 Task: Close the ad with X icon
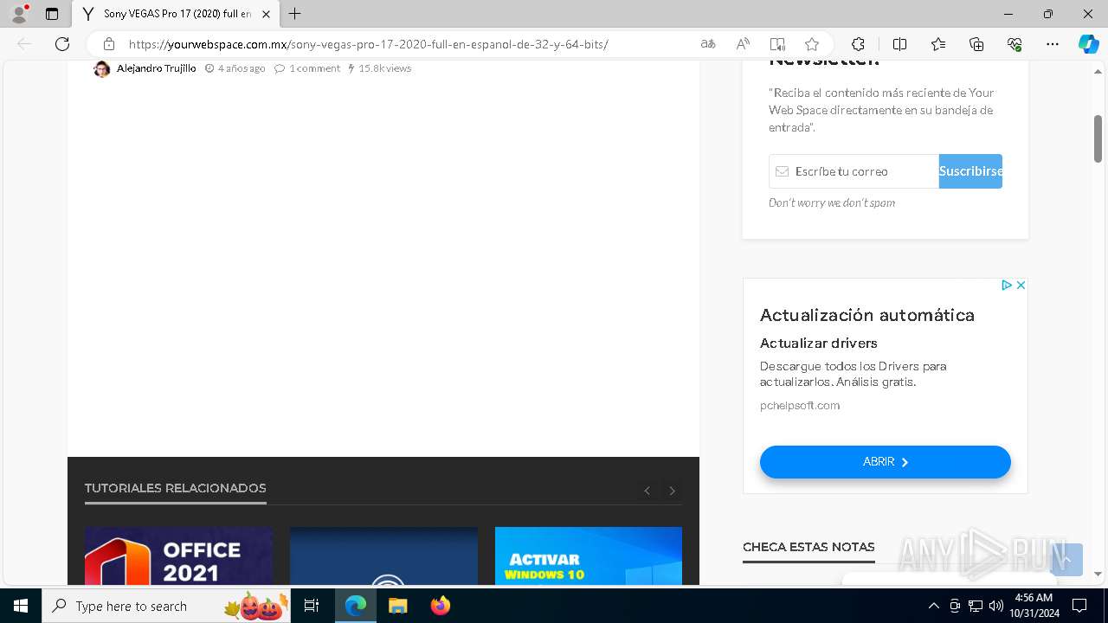pos(1021,285)
